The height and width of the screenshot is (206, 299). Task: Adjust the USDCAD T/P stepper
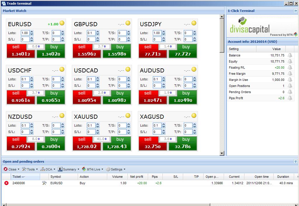128,86
